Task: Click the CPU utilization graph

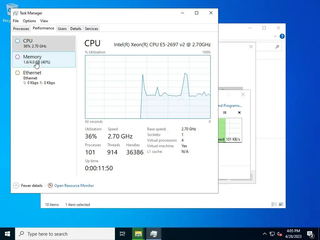Action: [x=148, y=87]
